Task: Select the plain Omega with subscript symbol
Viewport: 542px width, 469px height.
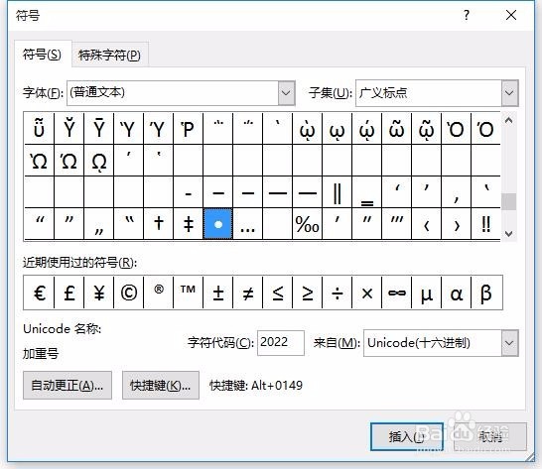Action: tap(99, 161)
